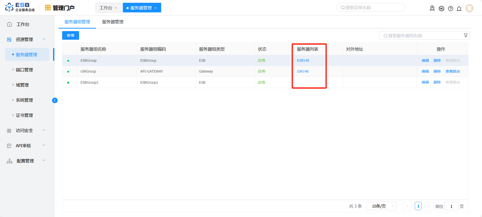This screenshot has height=217, width=482.
Task: Select 端口管理 in the sidebar
Action: 24,70
